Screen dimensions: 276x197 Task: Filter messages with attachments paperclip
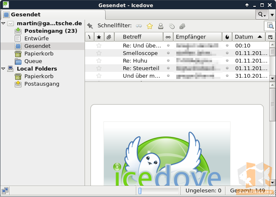(182, 26)
